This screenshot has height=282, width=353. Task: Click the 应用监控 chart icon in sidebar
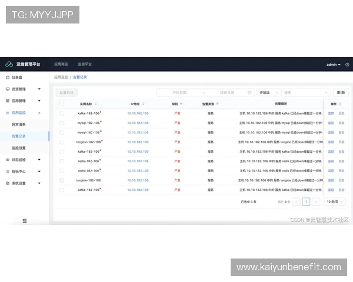(x=8, y=113)
